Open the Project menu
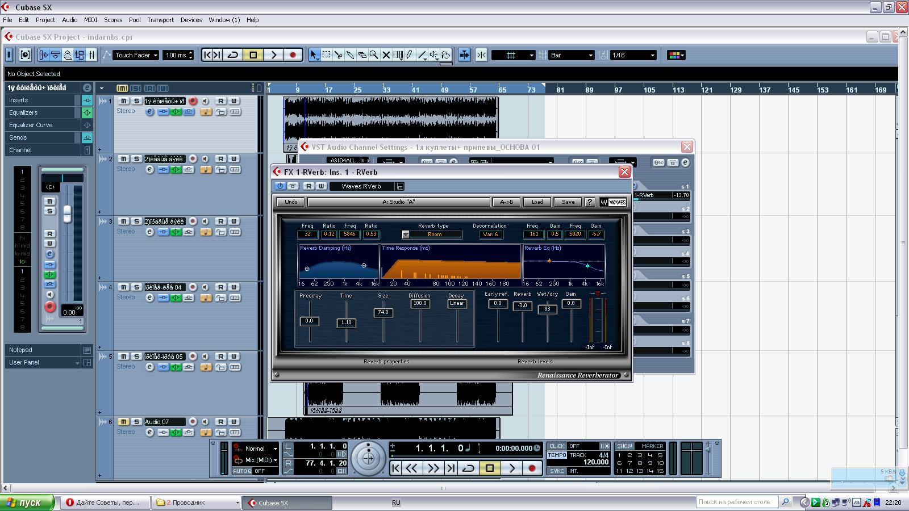The image size is (909, 511). [45, 20]
